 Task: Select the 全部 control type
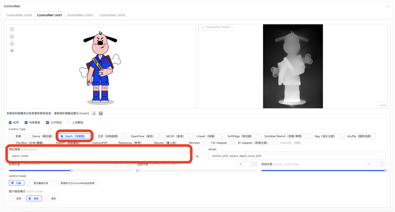pos(16,136)
